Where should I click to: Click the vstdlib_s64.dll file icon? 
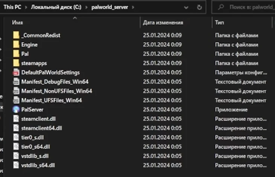click(16, 165)
